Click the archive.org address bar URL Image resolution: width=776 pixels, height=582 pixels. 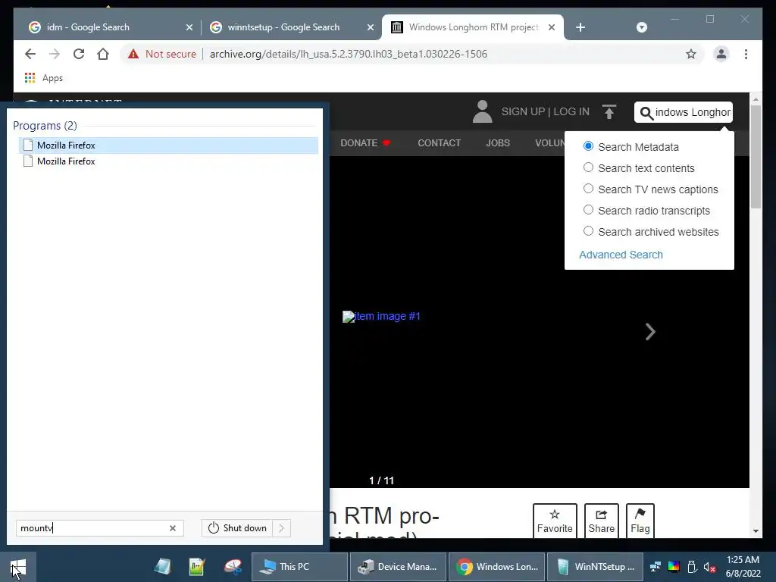point(349,54)
